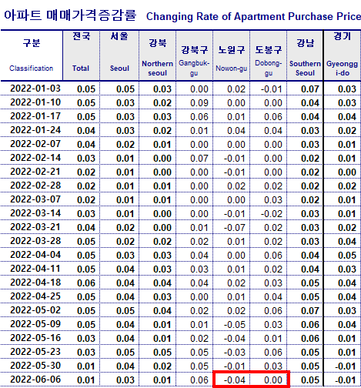
Task: Select the 2022-02-14 date cell
Action: tap(35, 158)
